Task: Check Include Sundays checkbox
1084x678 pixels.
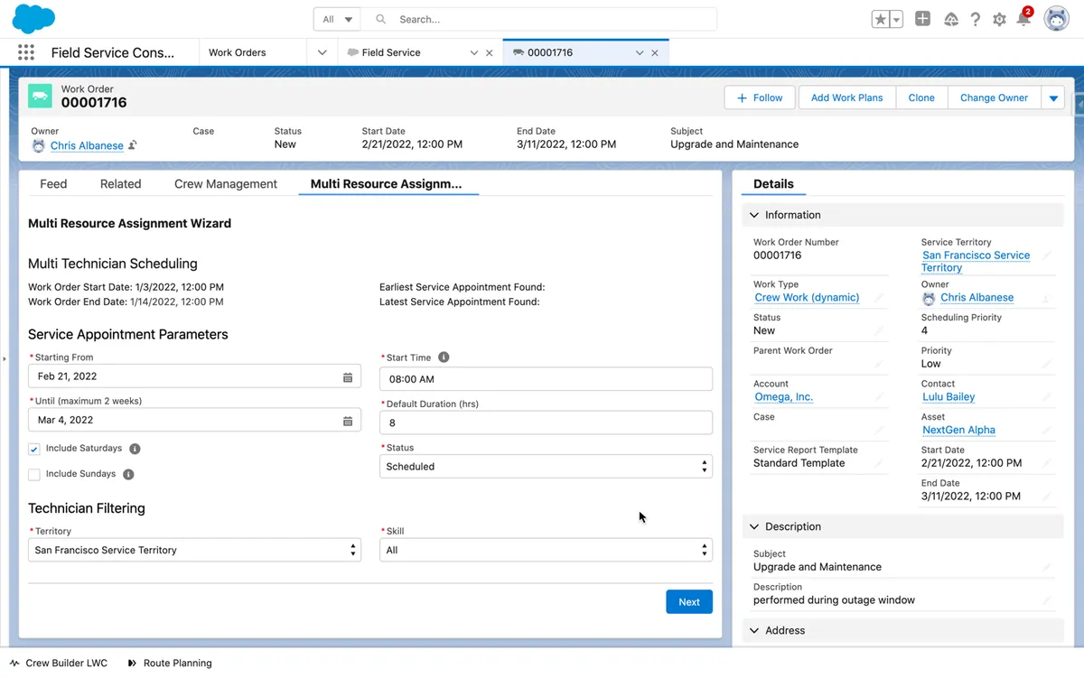Action: click(x=34, y=474)
